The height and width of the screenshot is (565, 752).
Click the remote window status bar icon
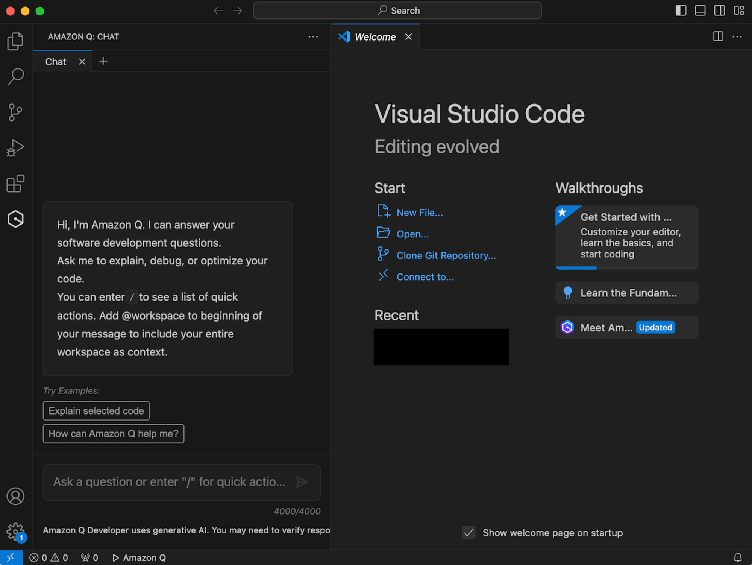tap(11, 557)
